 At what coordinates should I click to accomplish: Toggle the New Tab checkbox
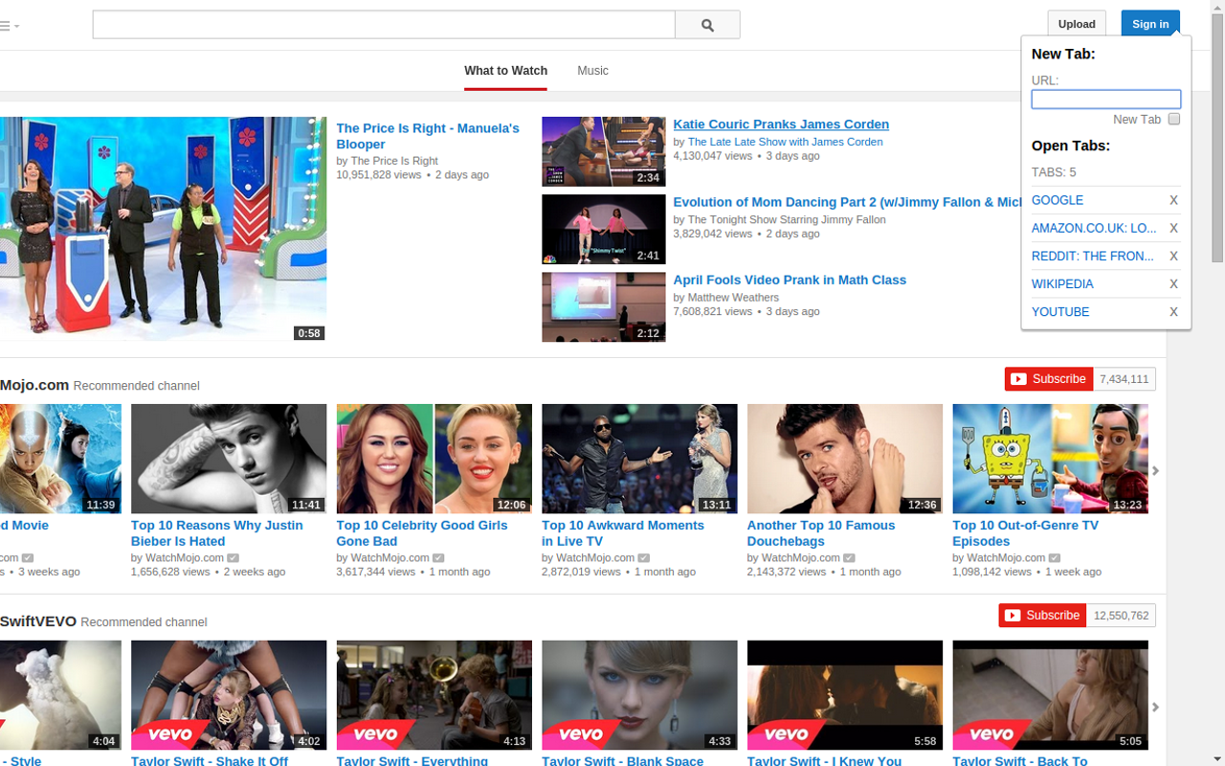click(x=1174, y=120)
